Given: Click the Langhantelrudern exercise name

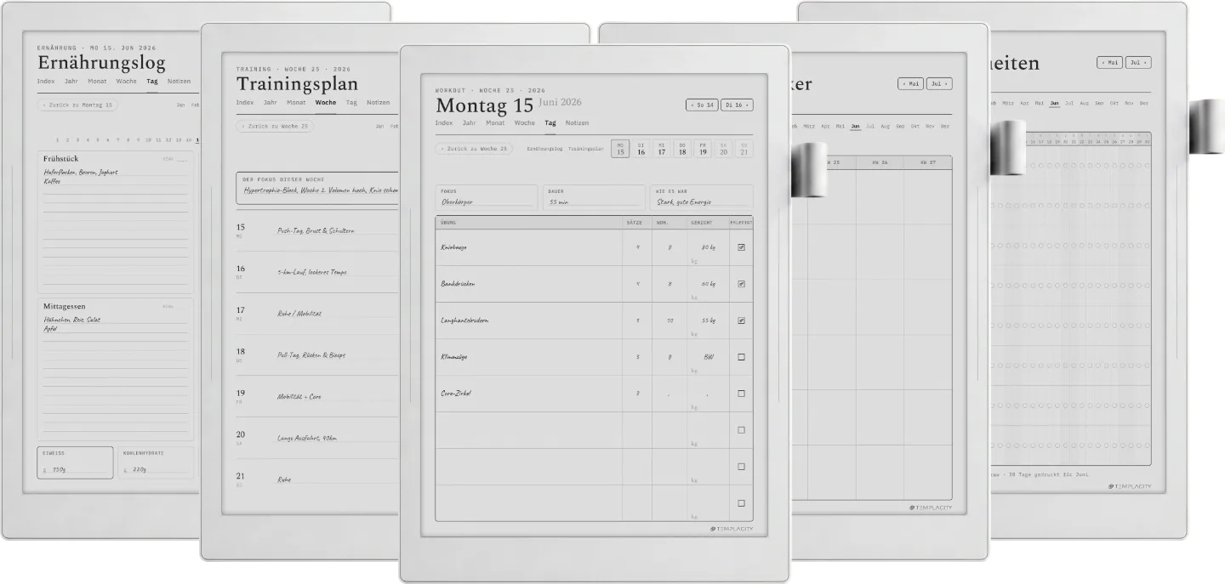Looking at the screenshot, I should (464, 320).
